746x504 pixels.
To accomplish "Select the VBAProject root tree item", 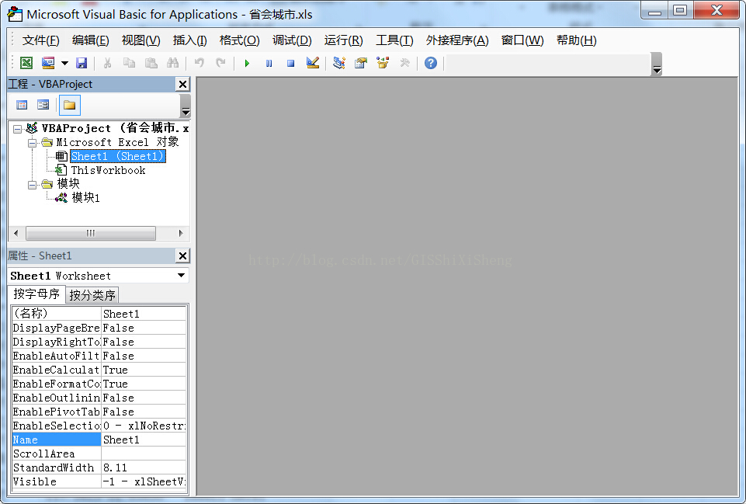I will pos(115,128).
